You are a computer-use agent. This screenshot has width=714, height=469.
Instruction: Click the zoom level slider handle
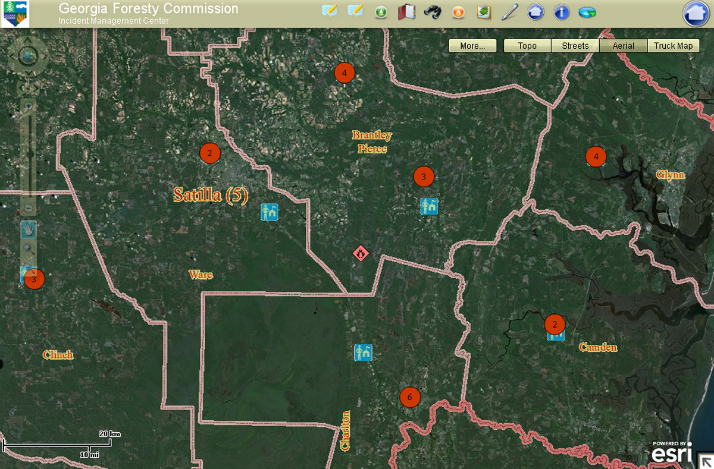tap(29, 155)
